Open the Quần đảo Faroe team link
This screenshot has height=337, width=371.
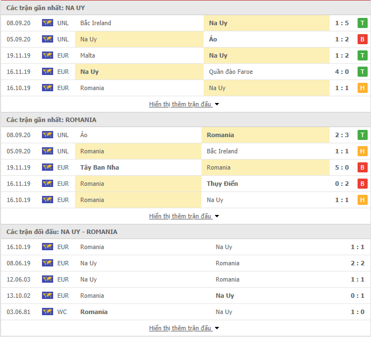pyautogui.click(x=231, y=72)
